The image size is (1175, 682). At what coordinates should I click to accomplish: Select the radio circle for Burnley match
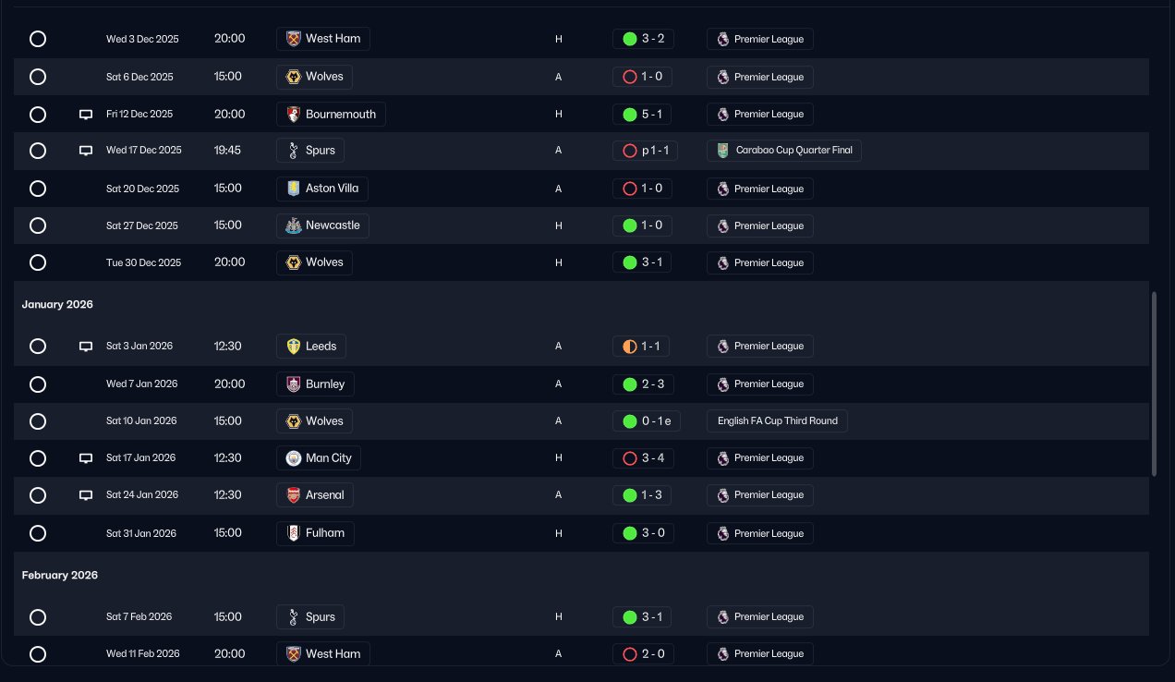[38, 384]
